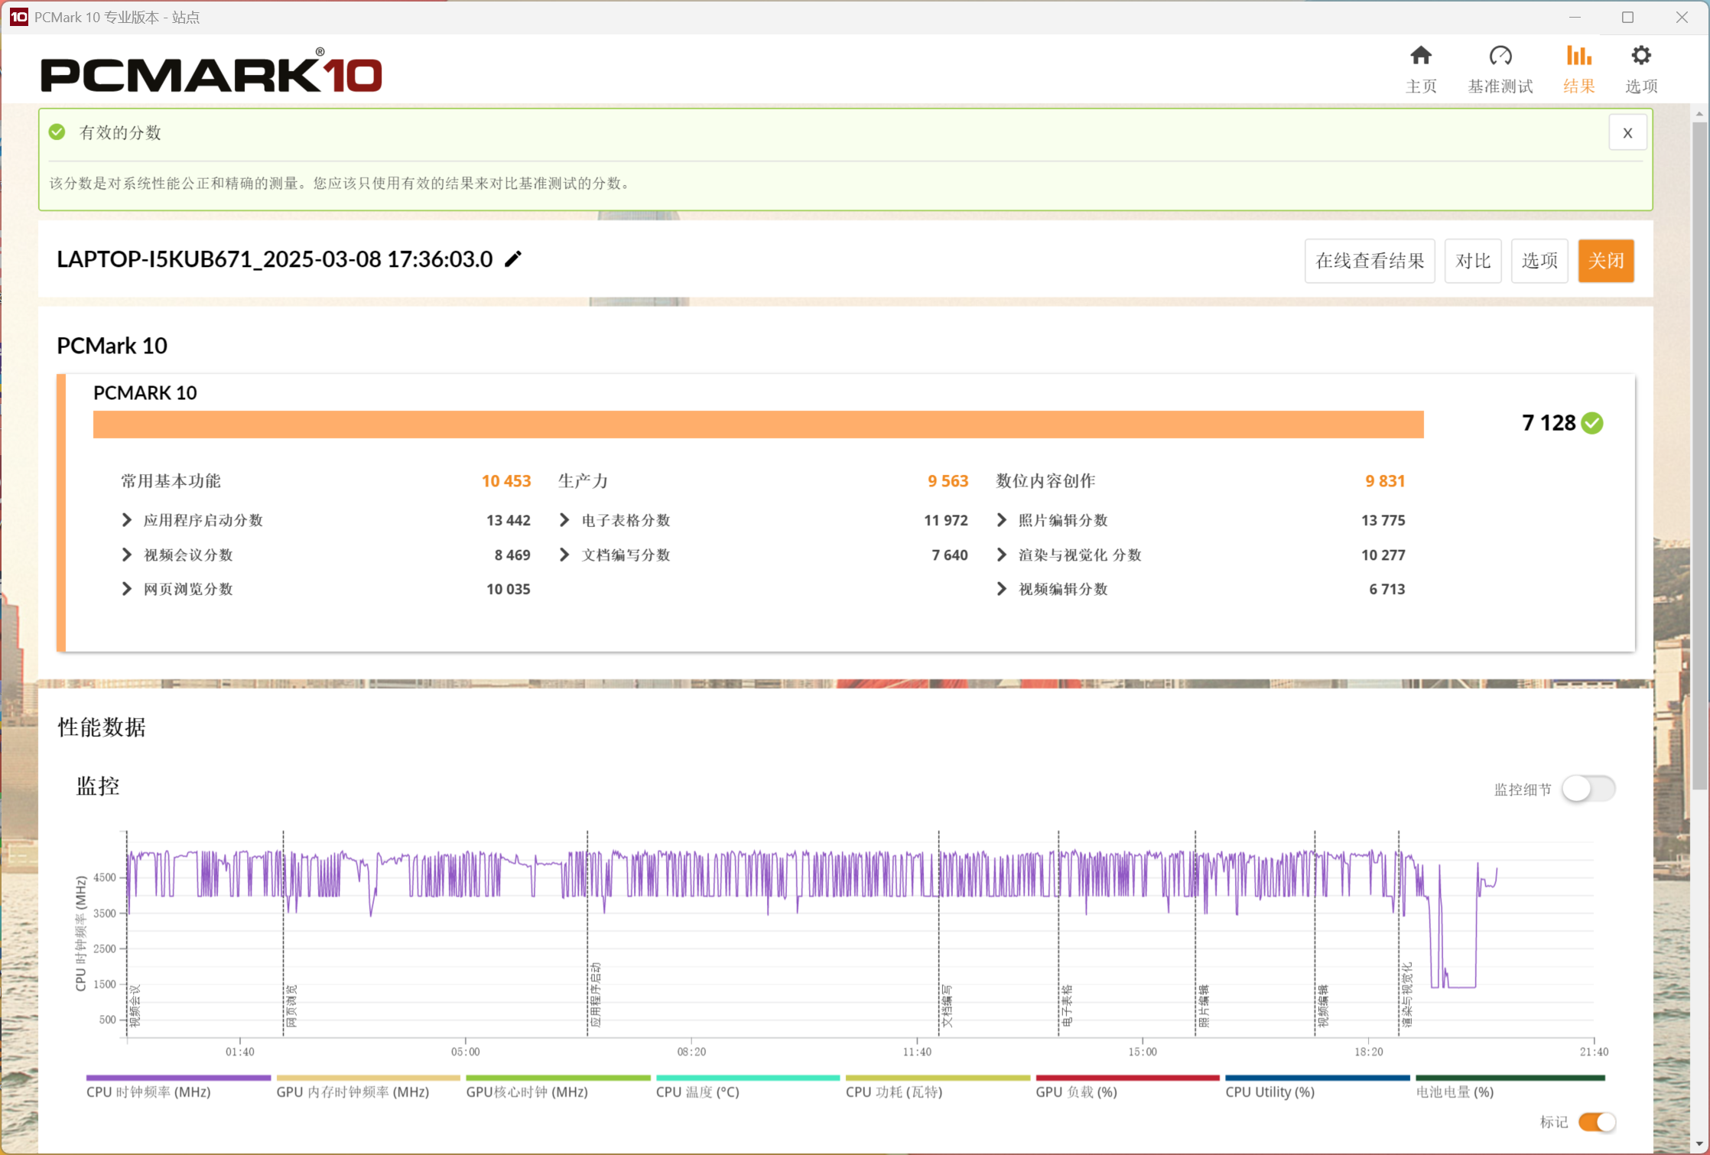Toggle GPU 负载 (%) legend

click(1127, 1088)
